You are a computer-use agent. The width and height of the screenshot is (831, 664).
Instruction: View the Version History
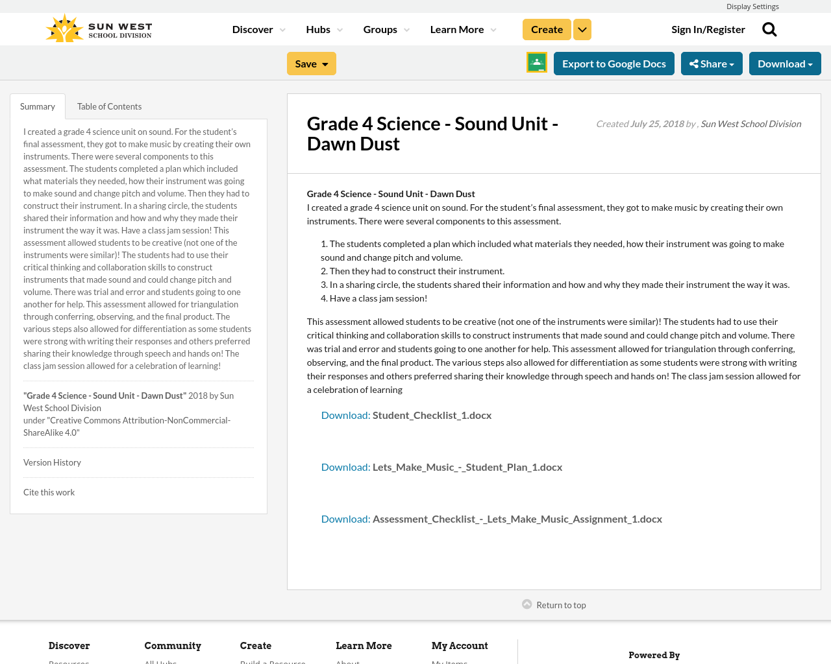(x=52, y=461)
